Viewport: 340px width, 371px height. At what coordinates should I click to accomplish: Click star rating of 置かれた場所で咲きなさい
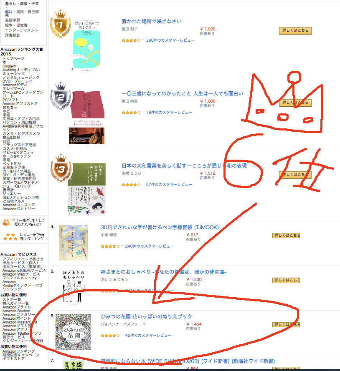coord(131,40)
